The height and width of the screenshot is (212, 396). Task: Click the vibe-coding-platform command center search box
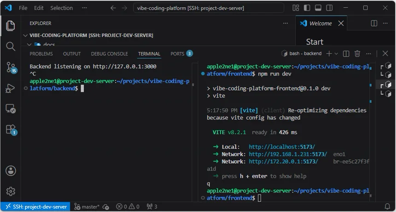tap(209, 8)
